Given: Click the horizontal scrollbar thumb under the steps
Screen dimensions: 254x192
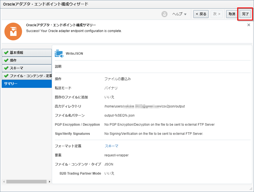Looking at the screenshot, I should click(26, 182).
